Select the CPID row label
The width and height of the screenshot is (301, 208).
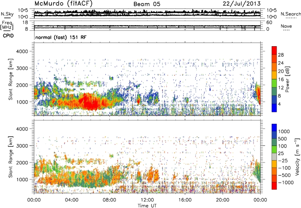click(x=8, y=36)
